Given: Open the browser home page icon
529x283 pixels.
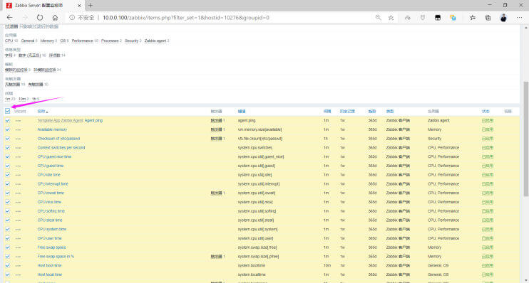Looking at the screenshot, I should (x=55, y=18).
